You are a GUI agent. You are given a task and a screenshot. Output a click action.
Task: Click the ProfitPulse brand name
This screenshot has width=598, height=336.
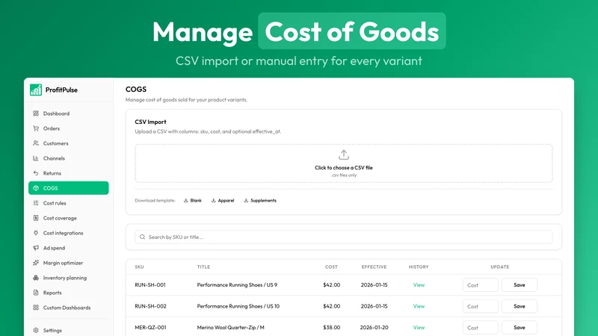pos(61,90)
